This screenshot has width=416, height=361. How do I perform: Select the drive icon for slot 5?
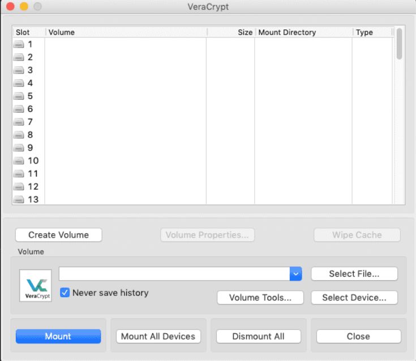(x=19, y=96)
